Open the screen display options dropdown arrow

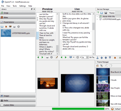point(74,57)
